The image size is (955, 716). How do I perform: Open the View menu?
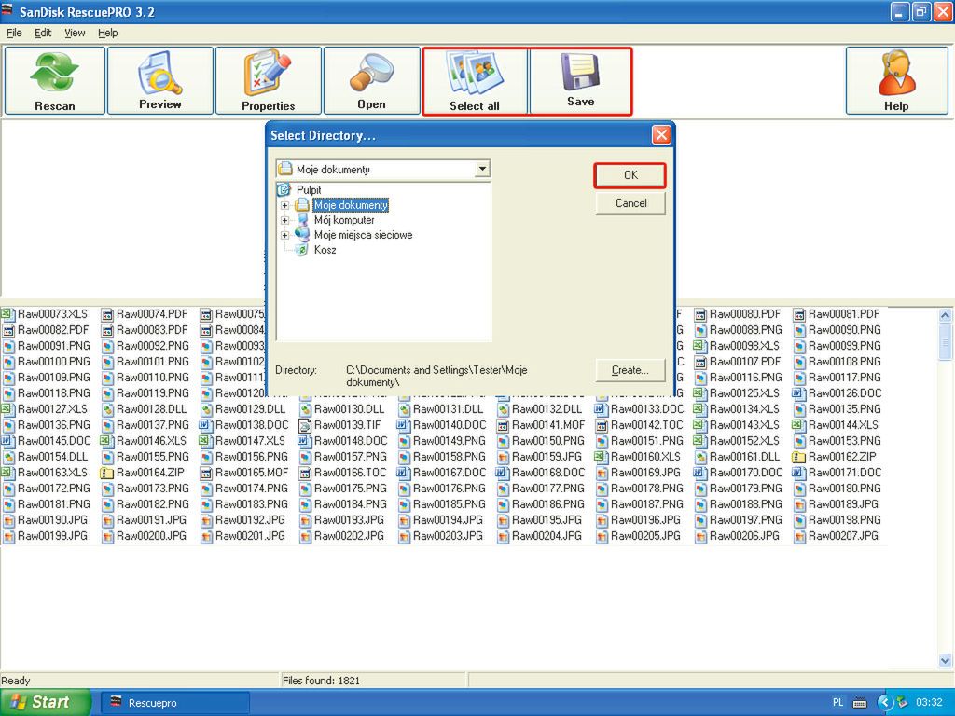[x=75, y=33]
